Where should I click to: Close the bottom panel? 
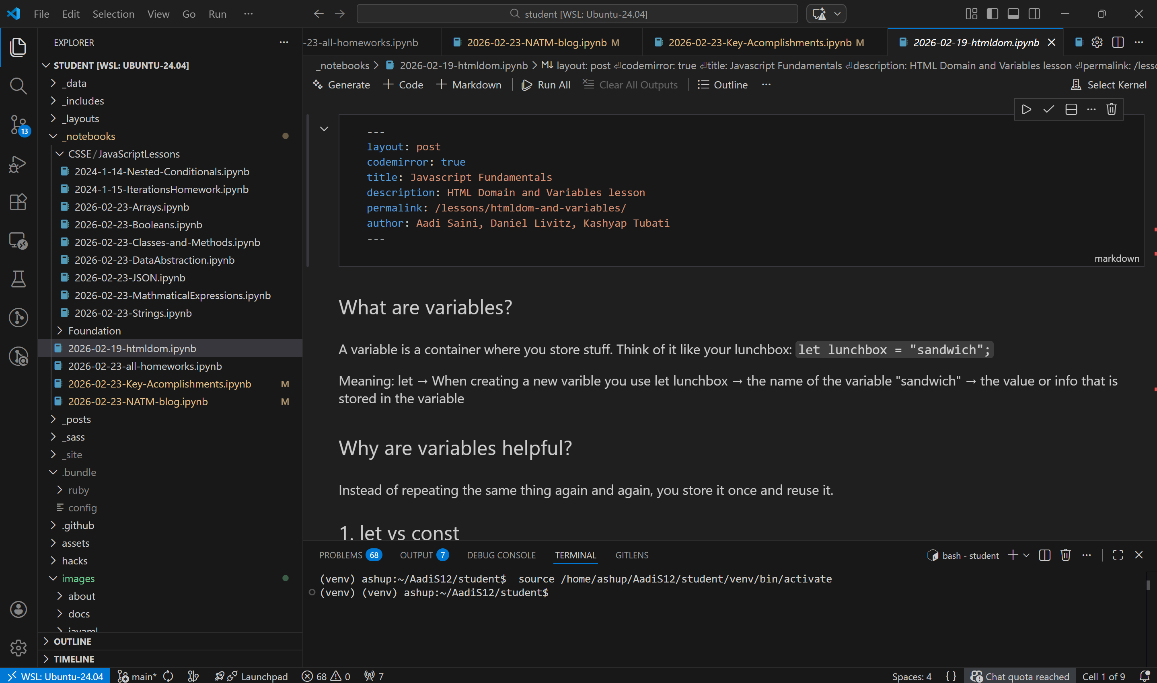[1139, 555]
